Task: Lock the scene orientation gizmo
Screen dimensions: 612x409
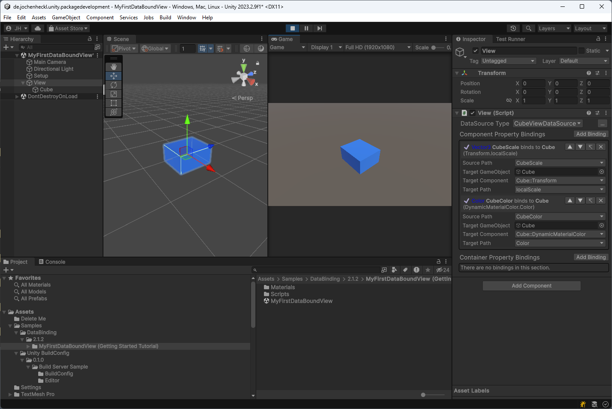Action: click(x=258, y=63)
